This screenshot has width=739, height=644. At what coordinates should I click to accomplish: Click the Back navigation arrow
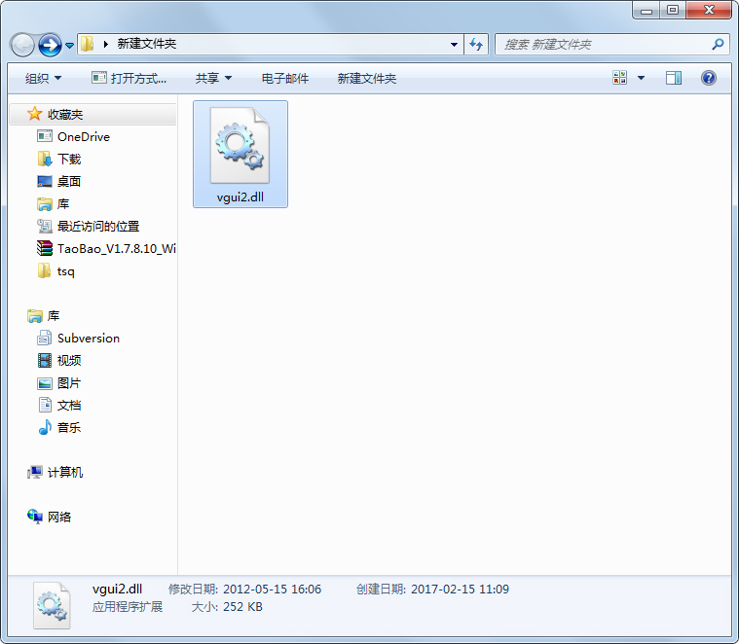(x=23, y=45)
